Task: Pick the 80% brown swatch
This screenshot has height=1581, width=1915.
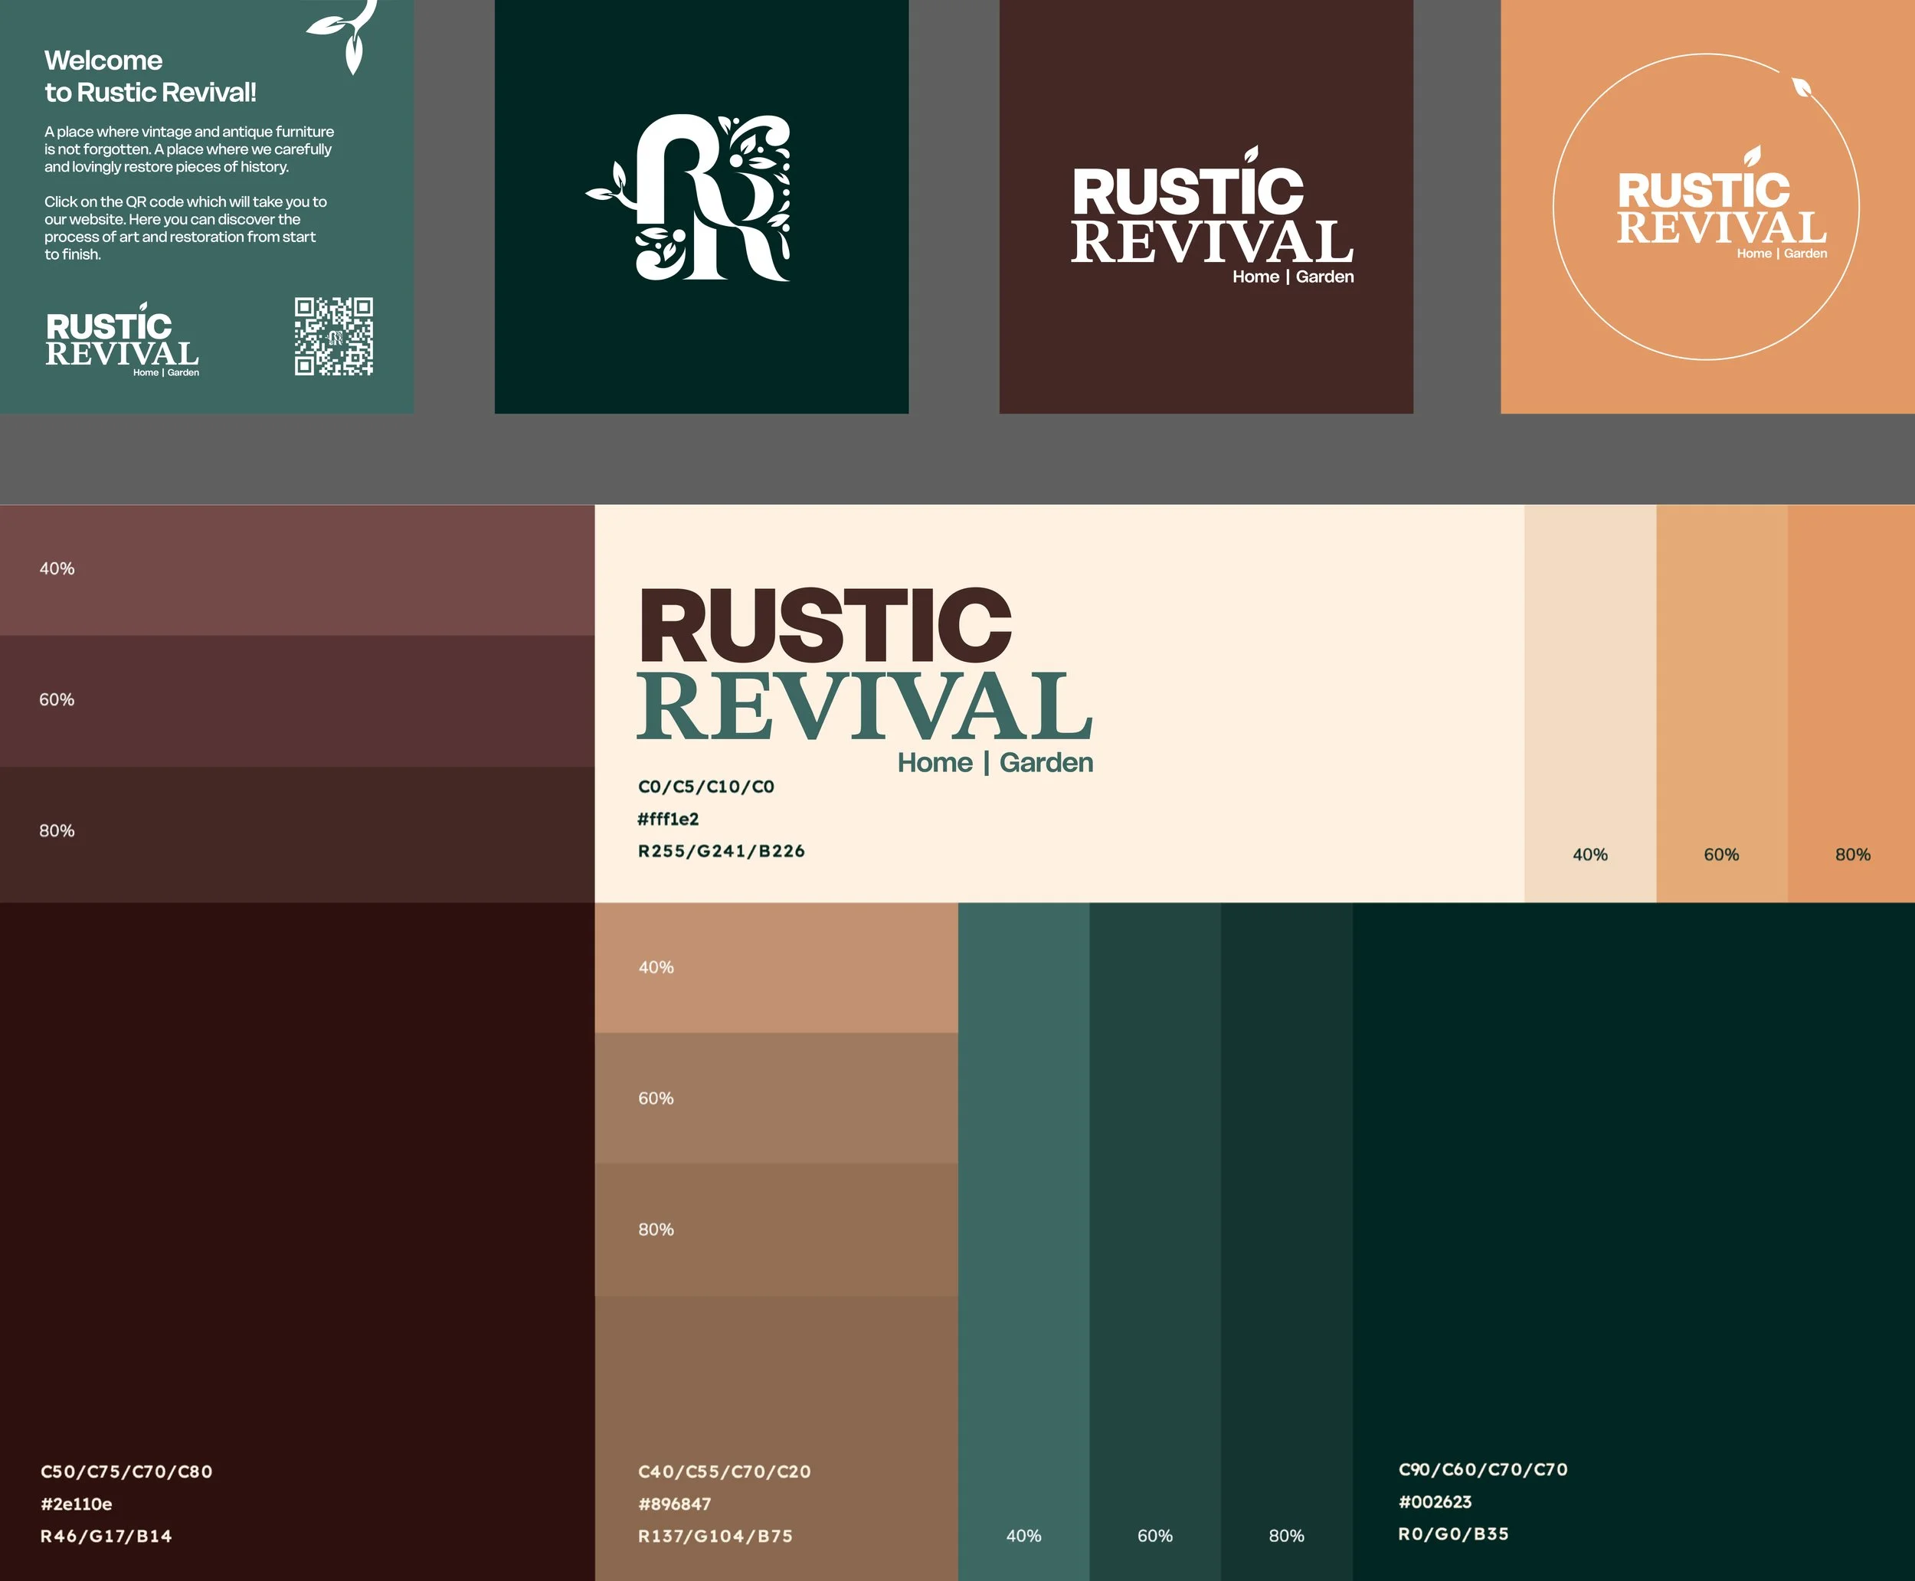Action: 776,1229
